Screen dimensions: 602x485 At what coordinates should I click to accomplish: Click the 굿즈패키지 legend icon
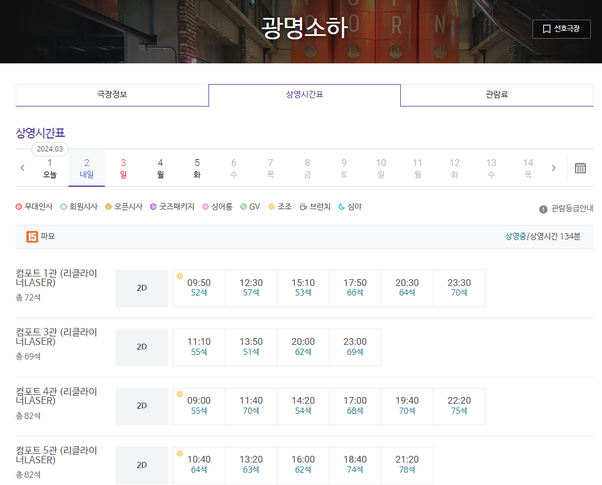click(152, 206)
